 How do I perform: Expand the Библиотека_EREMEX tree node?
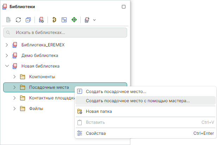pyautogui.click(x=7, y=45)
